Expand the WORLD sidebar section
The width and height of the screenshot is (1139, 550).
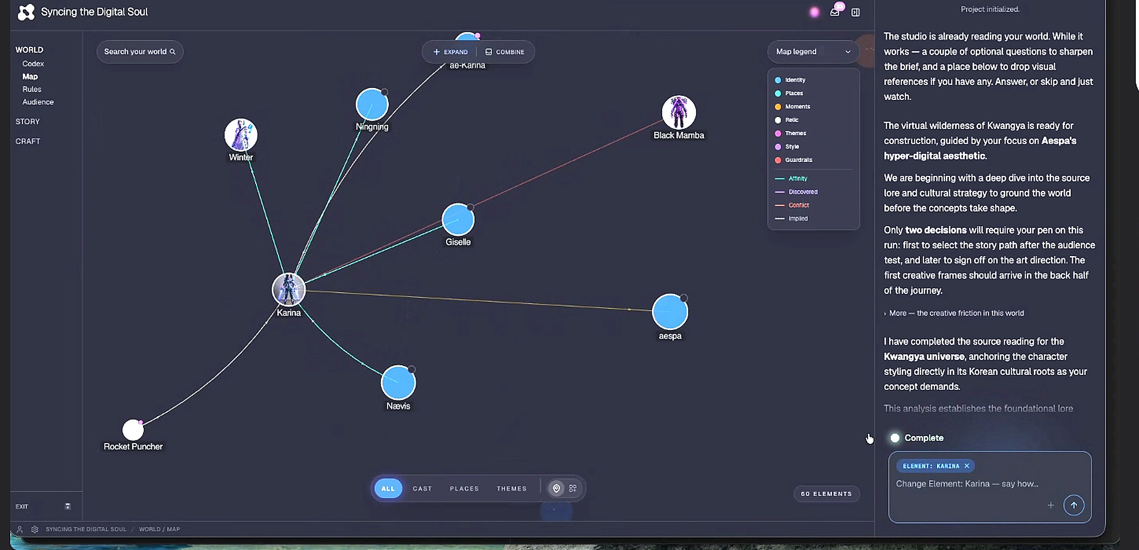[x=29, y=50]
